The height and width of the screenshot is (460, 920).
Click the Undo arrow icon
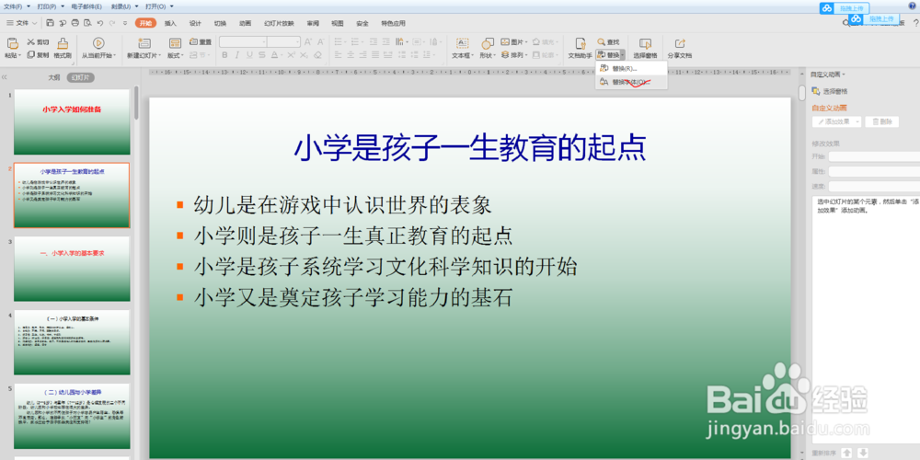[100, 23]
